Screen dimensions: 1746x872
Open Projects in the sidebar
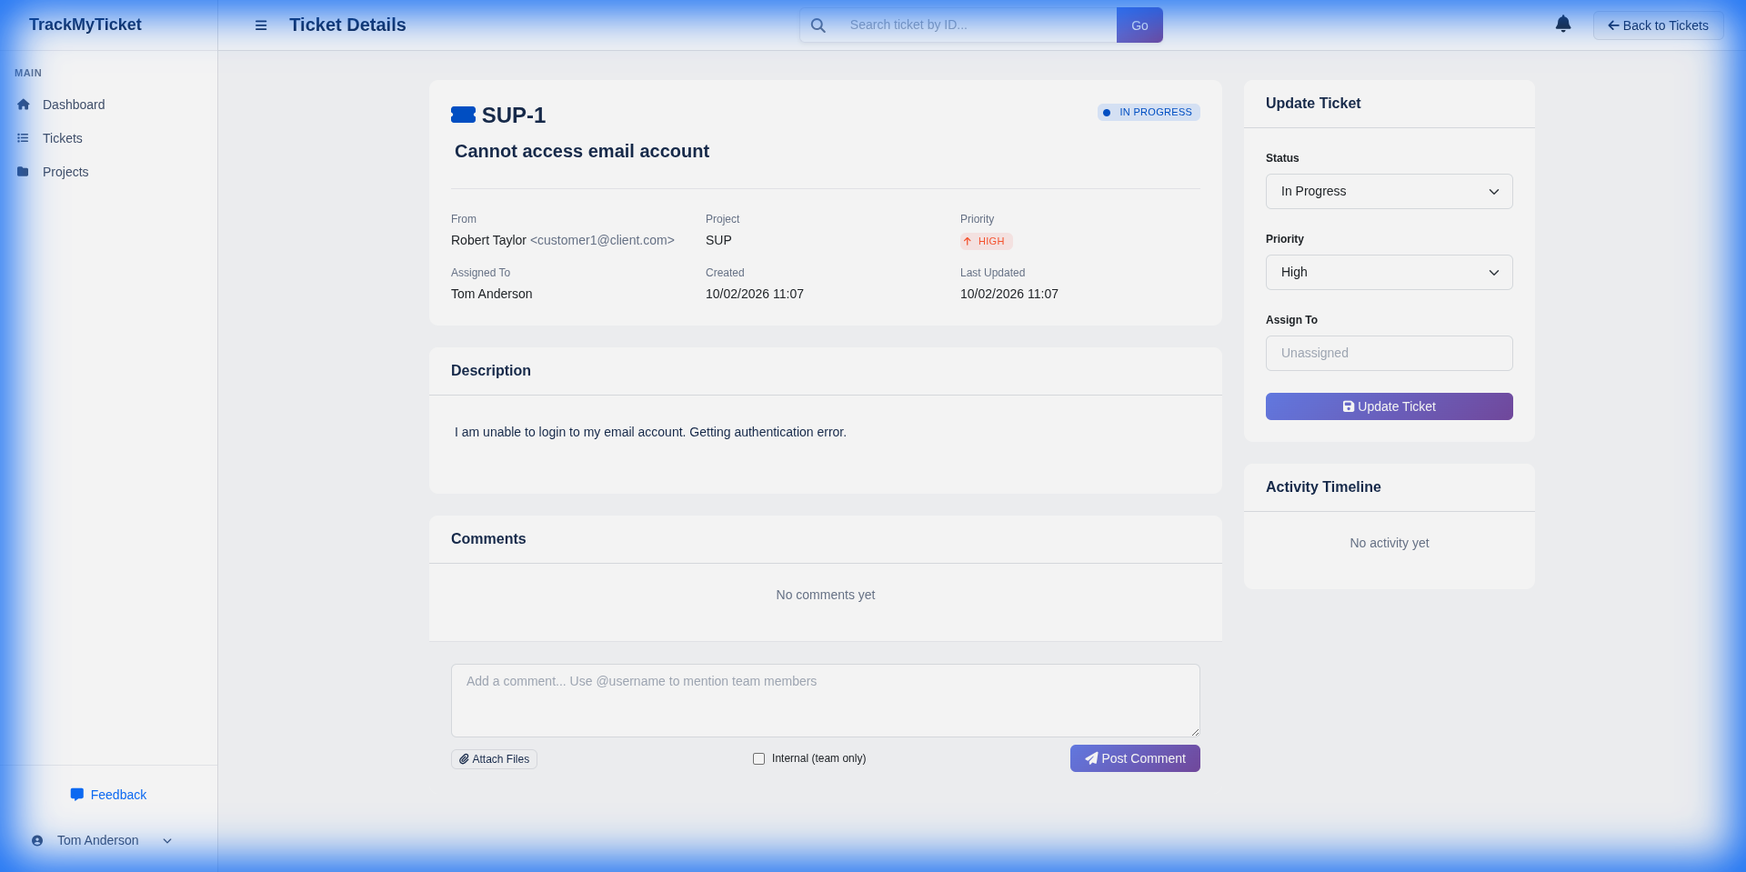[x=65, y=172]
